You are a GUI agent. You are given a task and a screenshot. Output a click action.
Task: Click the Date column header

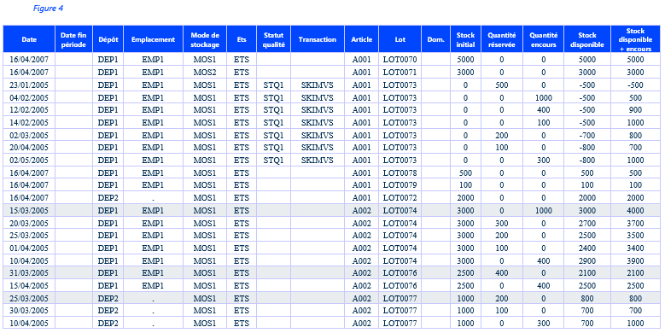[29, 39]
